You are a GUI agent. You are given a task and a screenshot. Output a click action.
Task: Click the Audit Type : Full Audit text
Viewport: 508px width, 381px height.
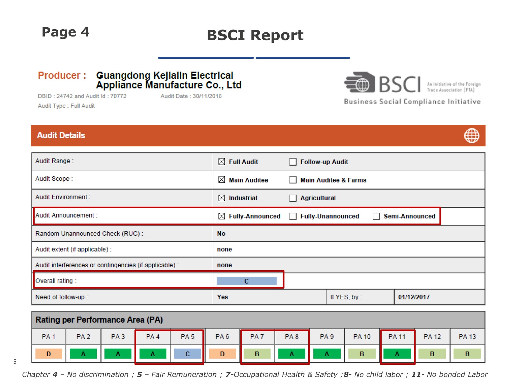(66, 106)
